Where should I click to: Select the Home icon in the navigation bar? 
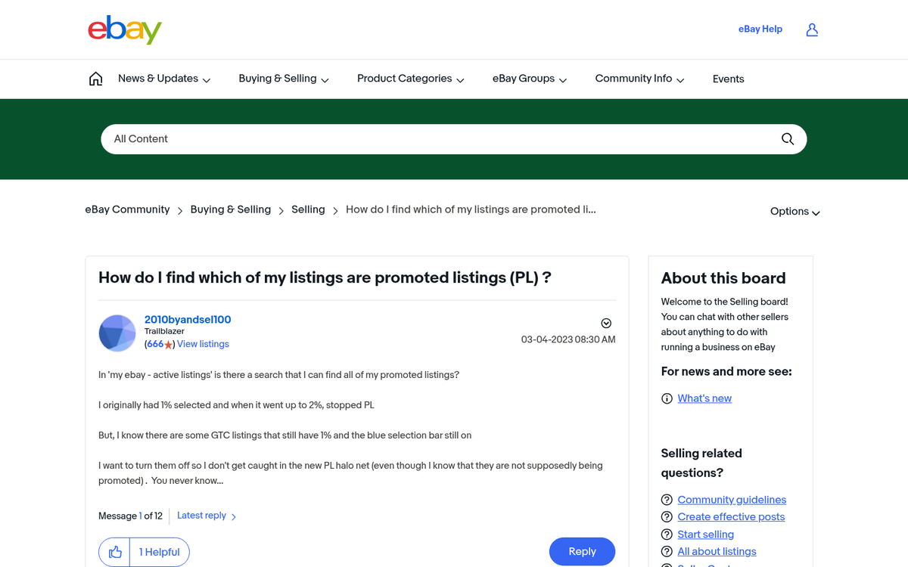(95, 78)
